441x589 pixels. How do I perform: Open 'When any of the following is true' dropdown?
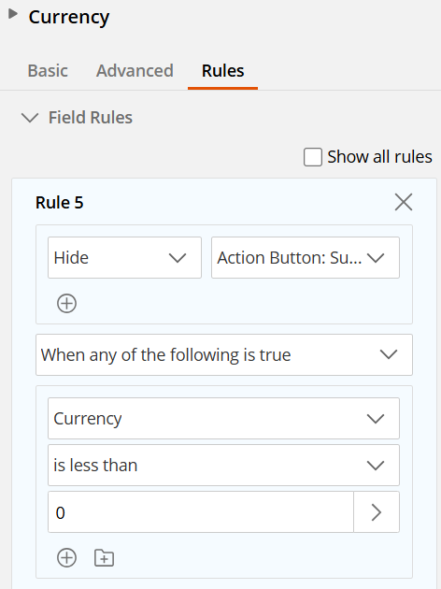point(224,355)
